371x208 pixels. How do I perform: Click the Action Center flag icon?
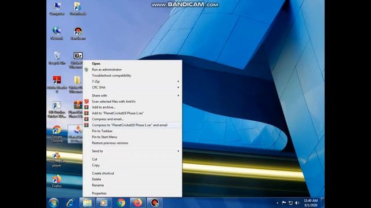pos(284,203)
